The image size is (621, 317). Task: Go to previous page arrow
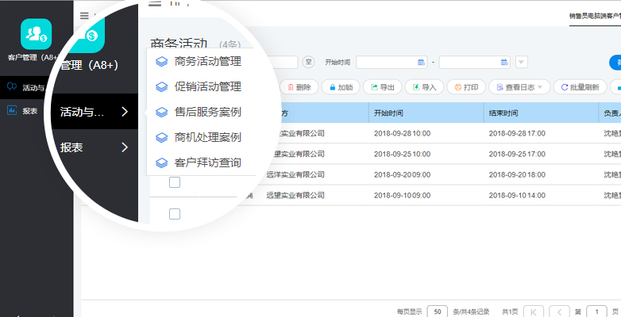[559, 311]
